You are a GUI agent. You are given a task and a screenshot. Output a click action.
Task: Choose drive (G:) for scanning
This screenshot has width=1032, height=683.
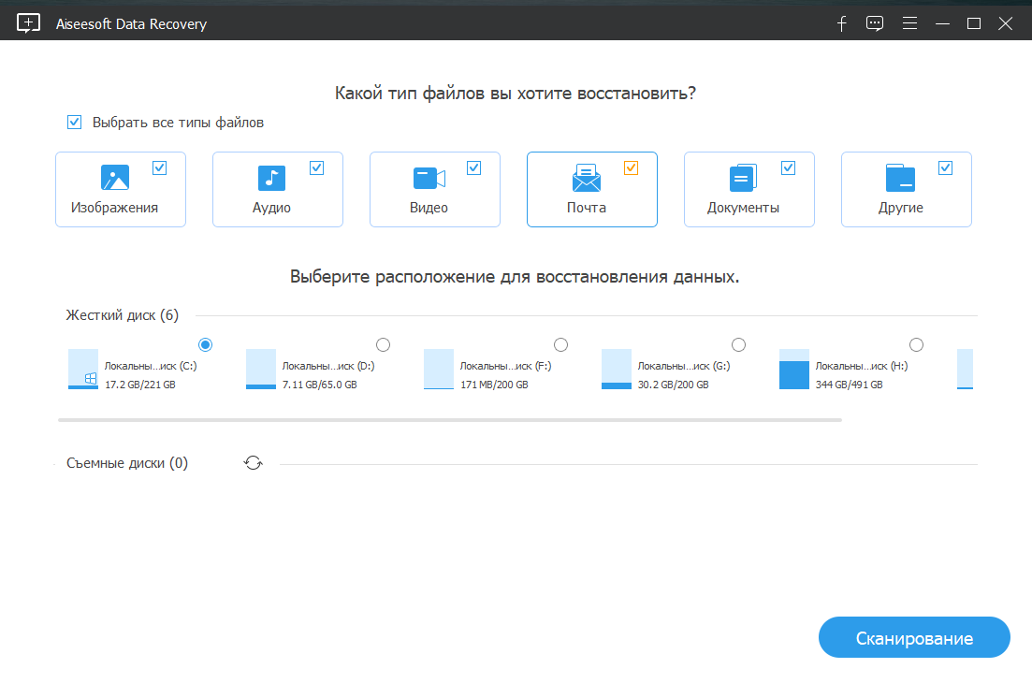tap(738, 344)
